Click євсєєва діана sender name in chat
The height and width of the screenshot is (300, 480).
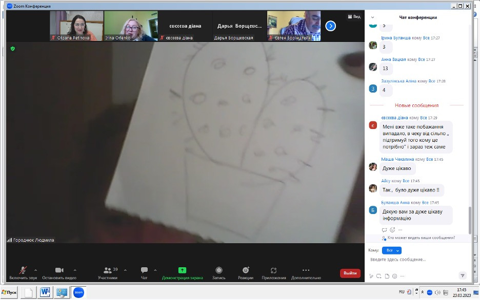point(394,118)
